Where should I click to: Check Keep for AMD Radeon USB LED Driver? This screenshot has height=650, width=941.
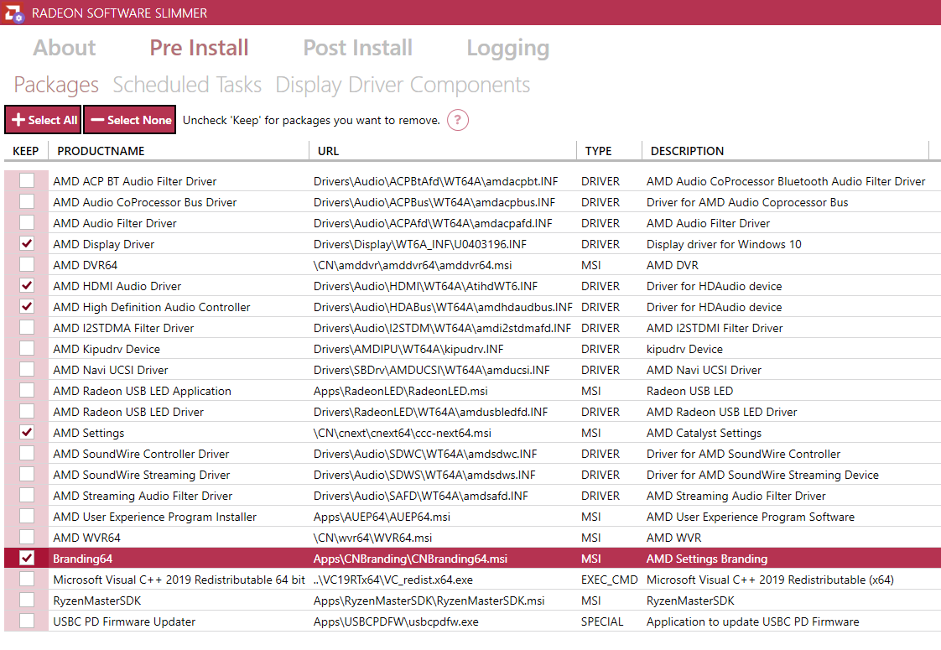[26, 412]
